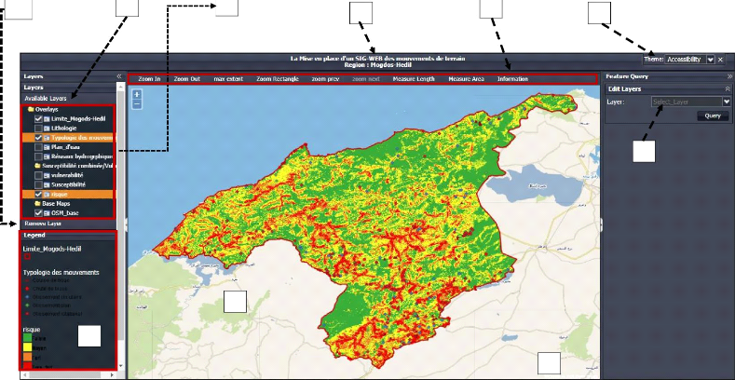Enable the Lithologie layer checkbox
This screenshot has height=380, width=735.
(x=38, y=129)
